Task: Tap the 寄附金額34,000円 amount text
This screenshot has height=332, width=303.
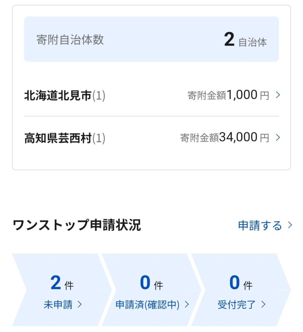Action: 224,138
